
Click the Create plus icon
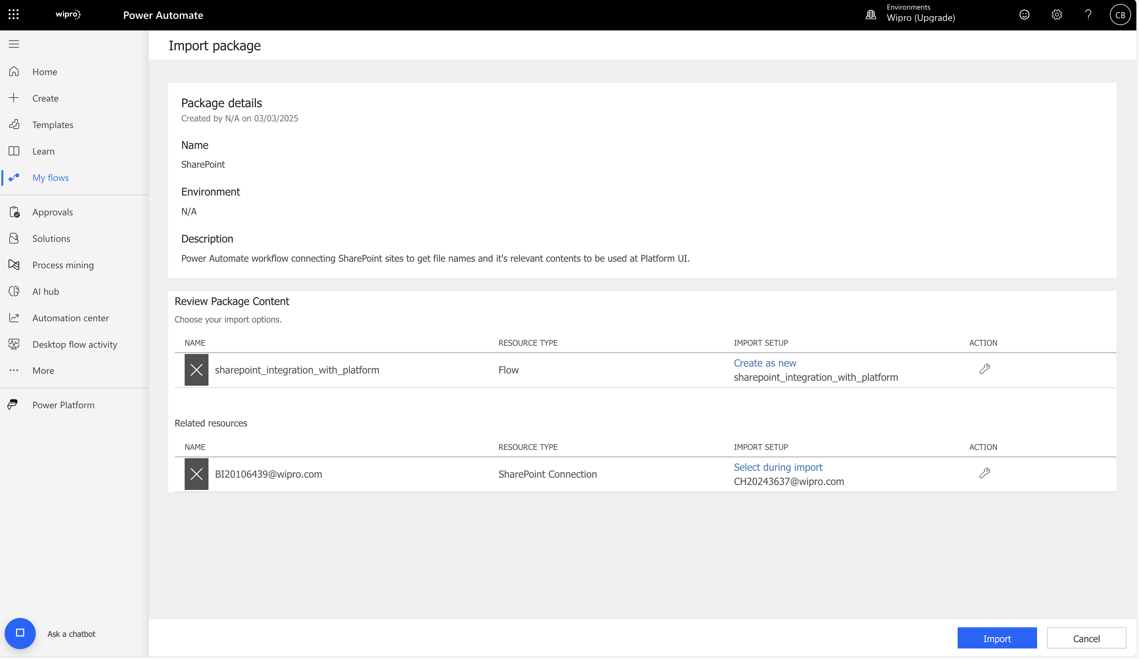(14, 98)
